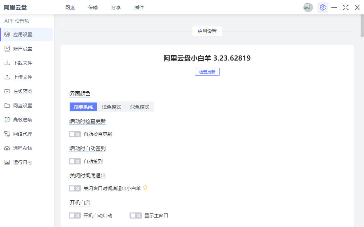This screenshot has width=364, height=227.
Task: Turn on 自动签到
Action: click(74, 161)
